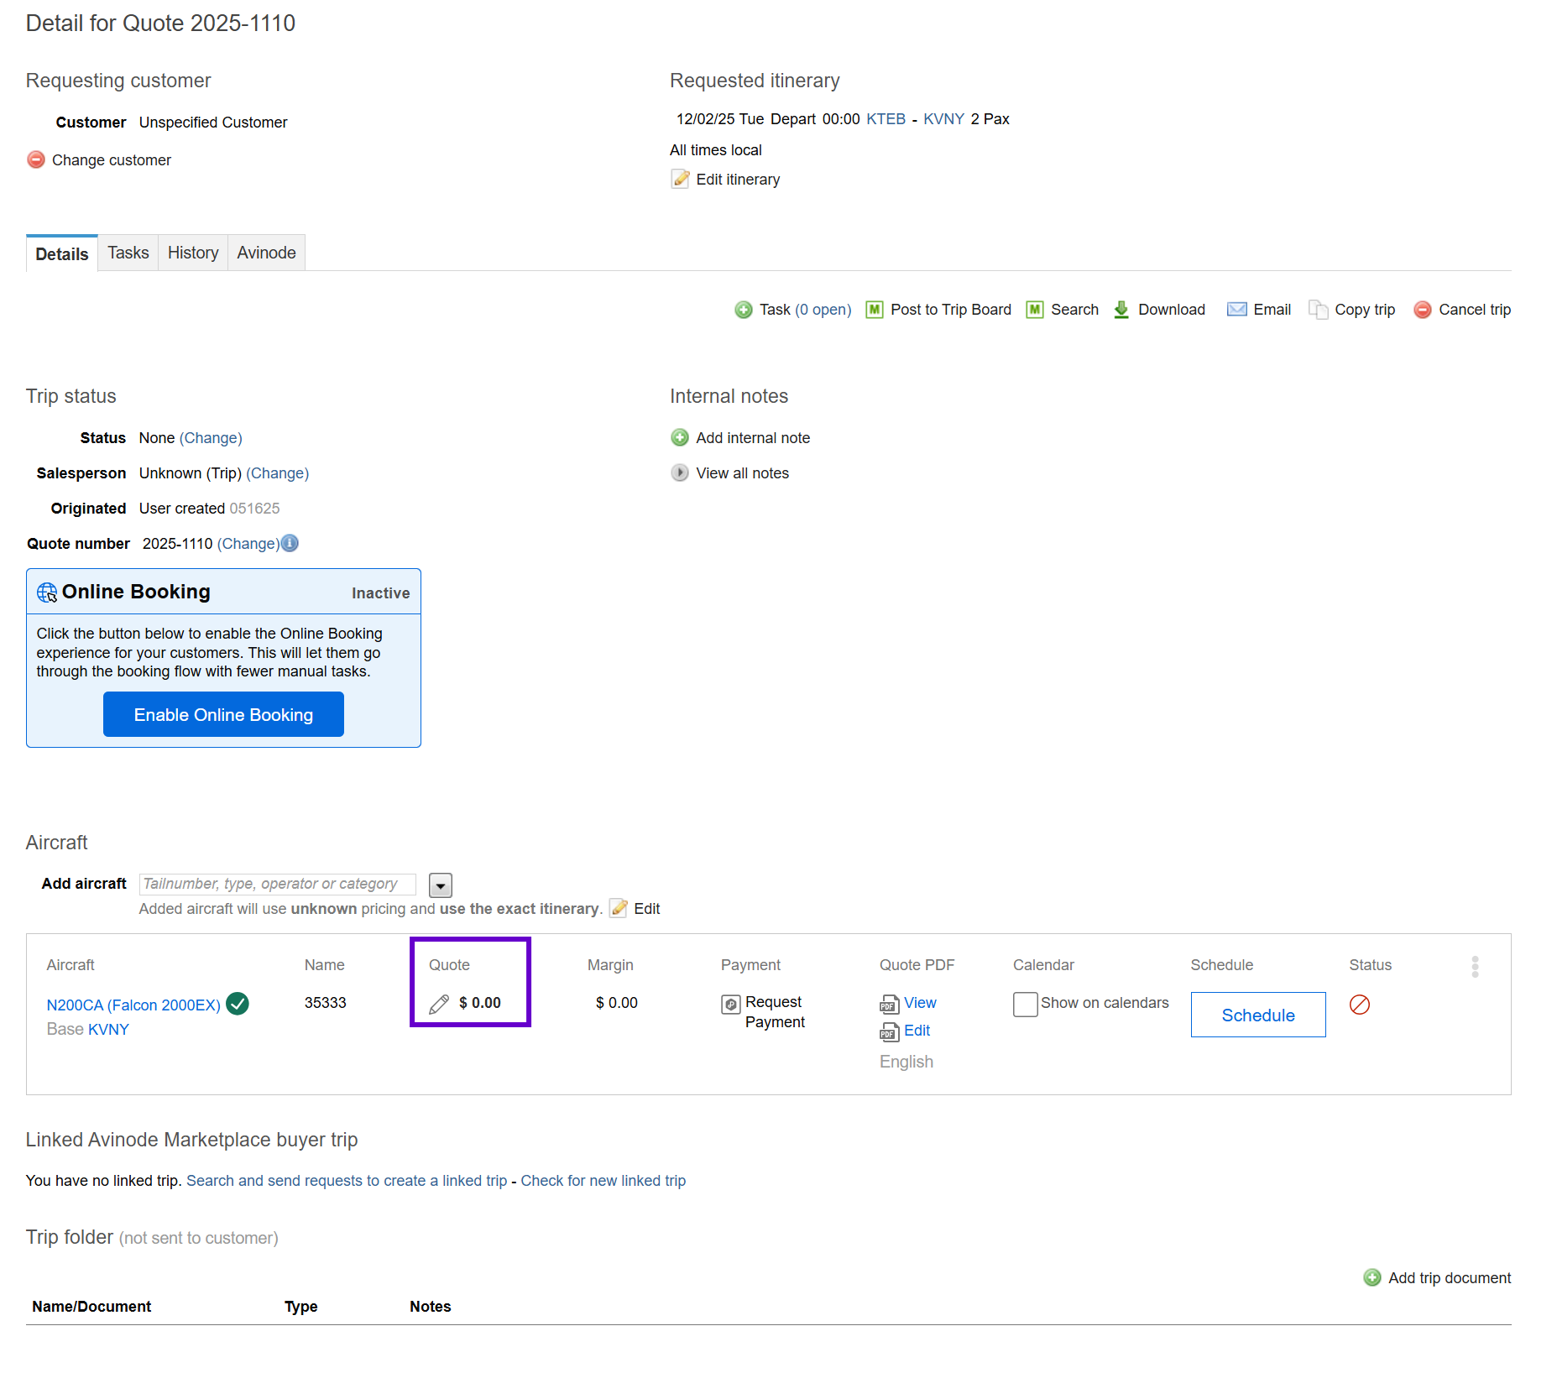Click the Name/Document column header
Viewport: 1557px width, 1373px height.
(91, 1306)
